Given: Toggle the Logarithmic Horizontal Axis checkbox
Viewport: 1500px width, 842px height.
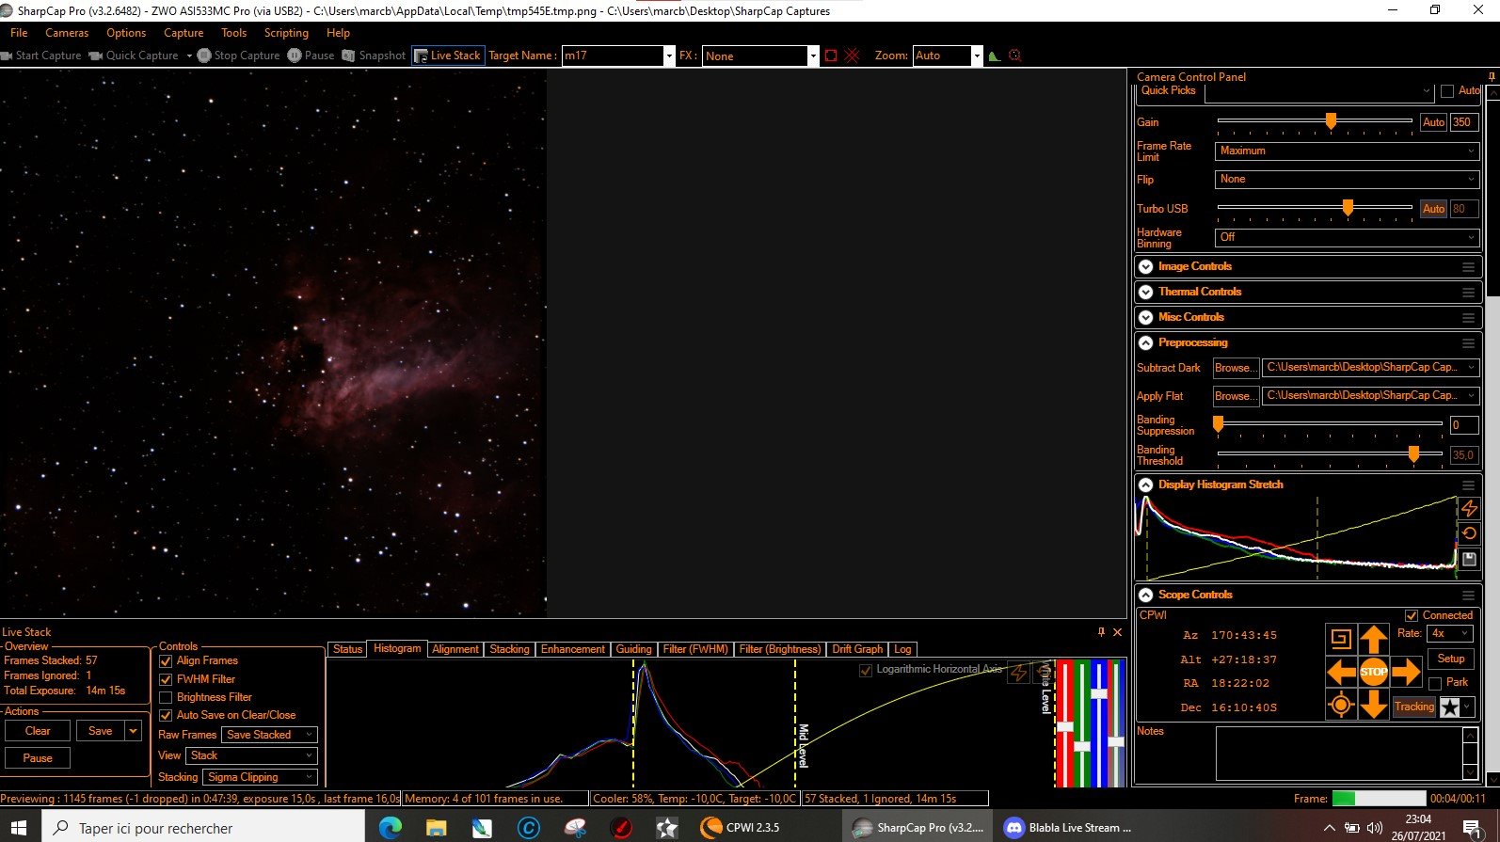Looking at the screenshot, I should point(866,671).
